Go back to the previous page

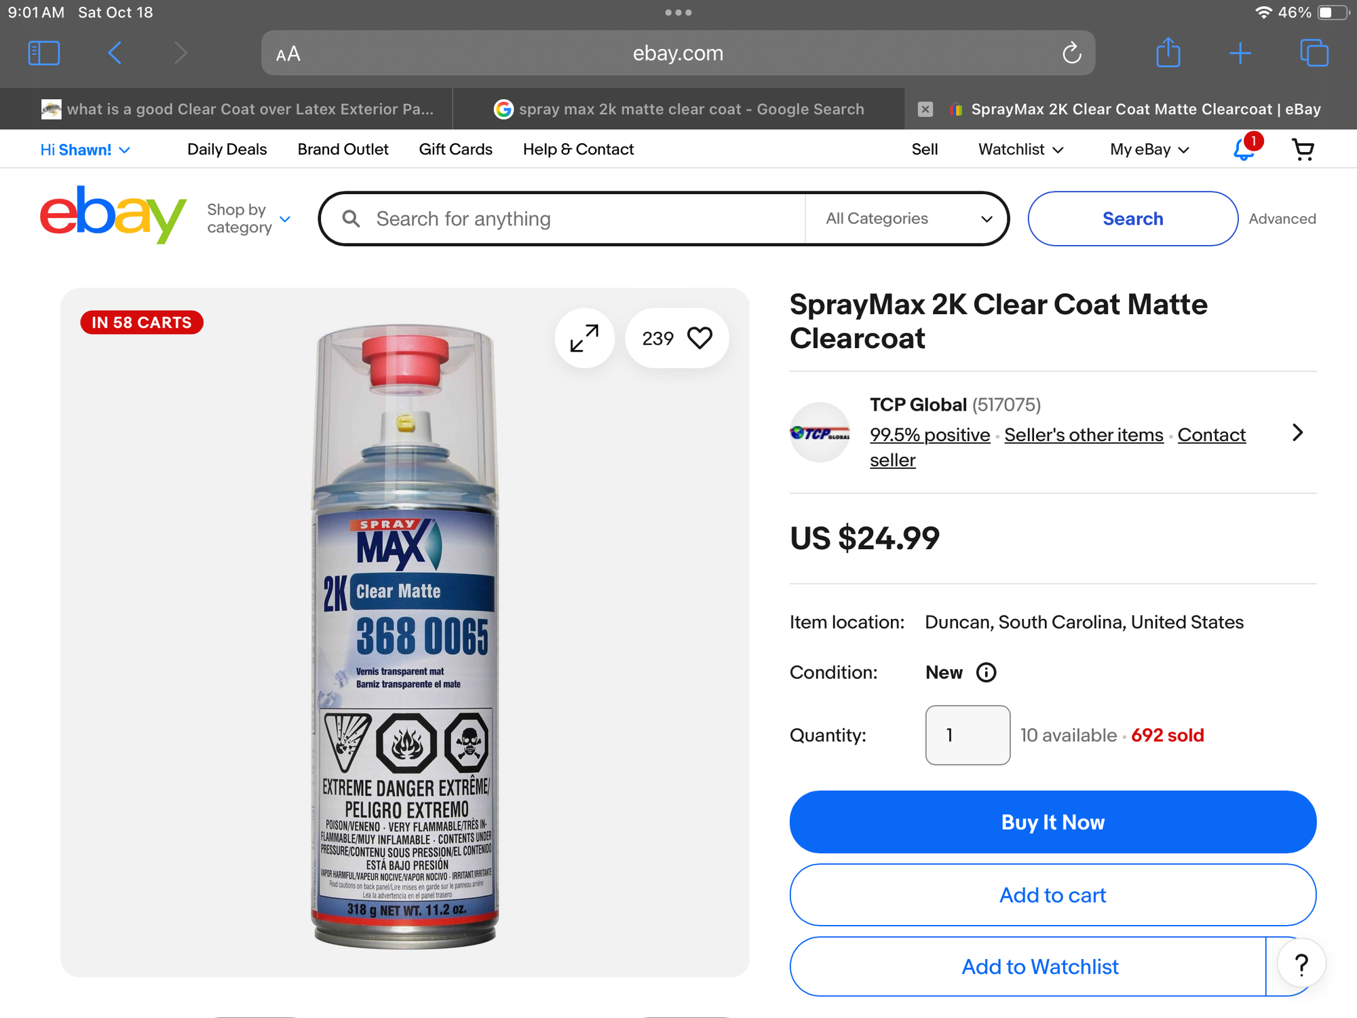click(115, 53)
